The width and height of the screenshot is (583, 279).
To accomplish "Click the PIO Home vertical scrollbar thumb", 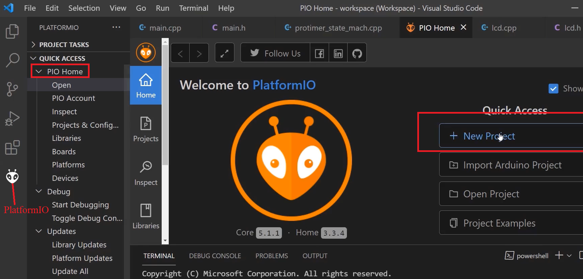I will tap(165, 104).
